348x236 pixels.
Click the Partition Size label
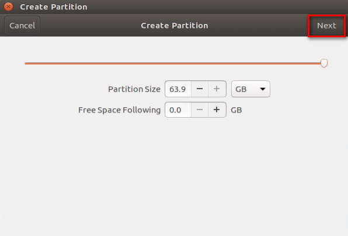134,89
